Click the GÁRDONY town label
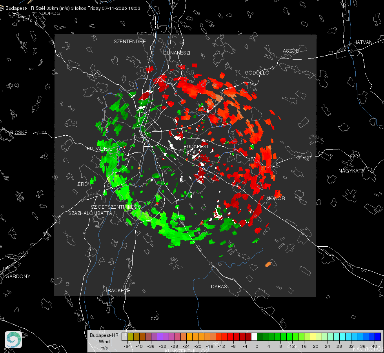The image size is (384, 353). coord(18,277)
